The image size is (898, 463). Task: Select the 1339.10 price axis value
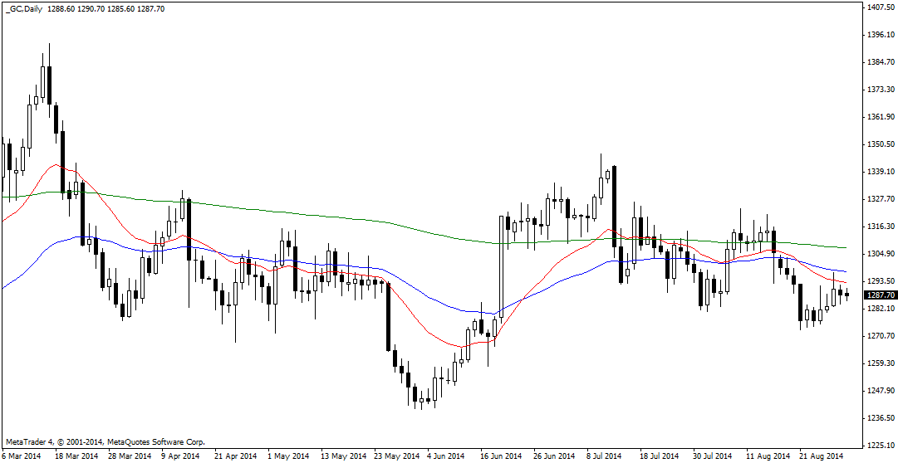click(x=881, y=172)
